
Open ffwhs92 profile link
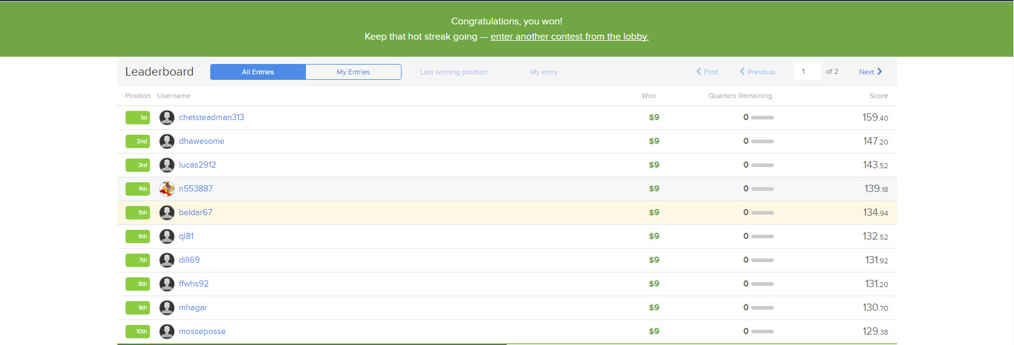194,284
